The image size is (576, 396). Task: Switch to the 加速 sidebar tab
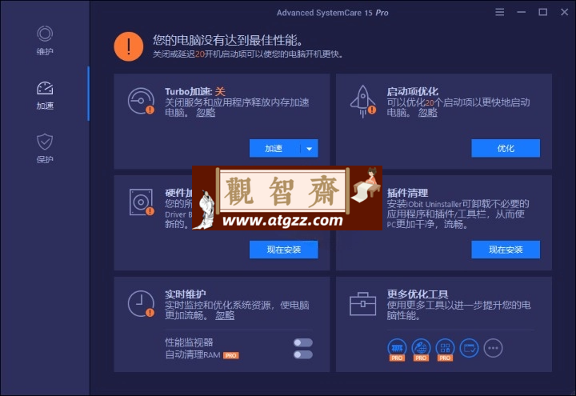pyautogui.click(x=45, y=95)
